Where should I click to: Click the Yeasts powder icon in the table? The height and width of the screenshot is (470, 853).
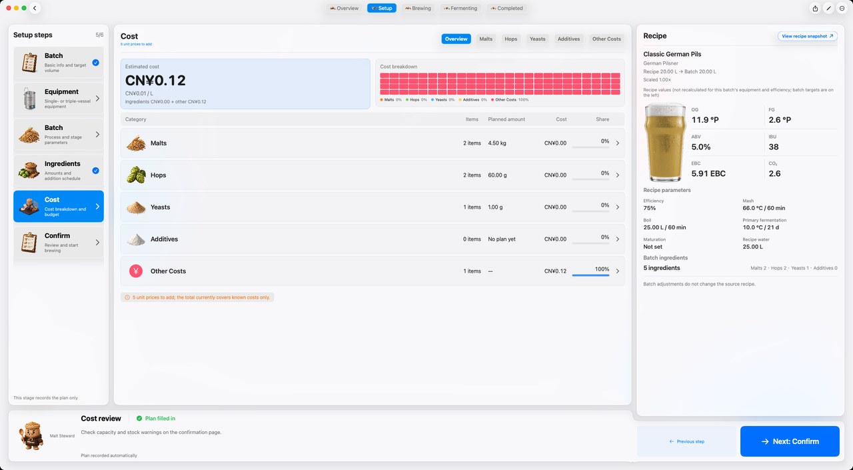136,207
